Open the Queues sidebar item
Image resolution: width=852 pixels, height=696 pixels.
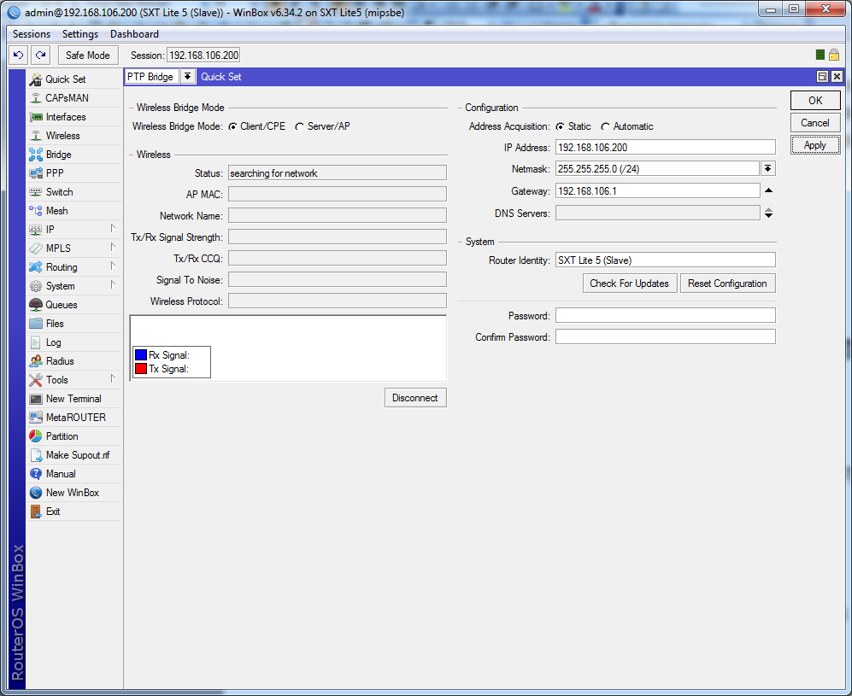(61, 305)
